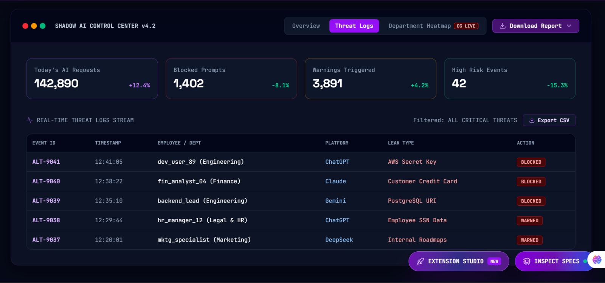Click Internal Roadmaps leak type
The image size is (605, 283).
coord(417,240)
